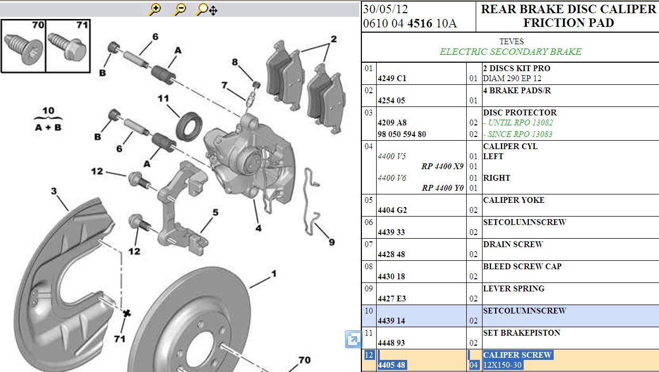Click the zoom out magnifier icon
The height and width of the screenshot is (372, 659).
coord(180,9)
